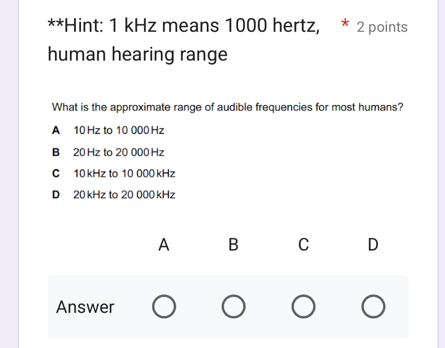Click column header D above the radio buttons
445x348 pixels.
pos(373,244)
